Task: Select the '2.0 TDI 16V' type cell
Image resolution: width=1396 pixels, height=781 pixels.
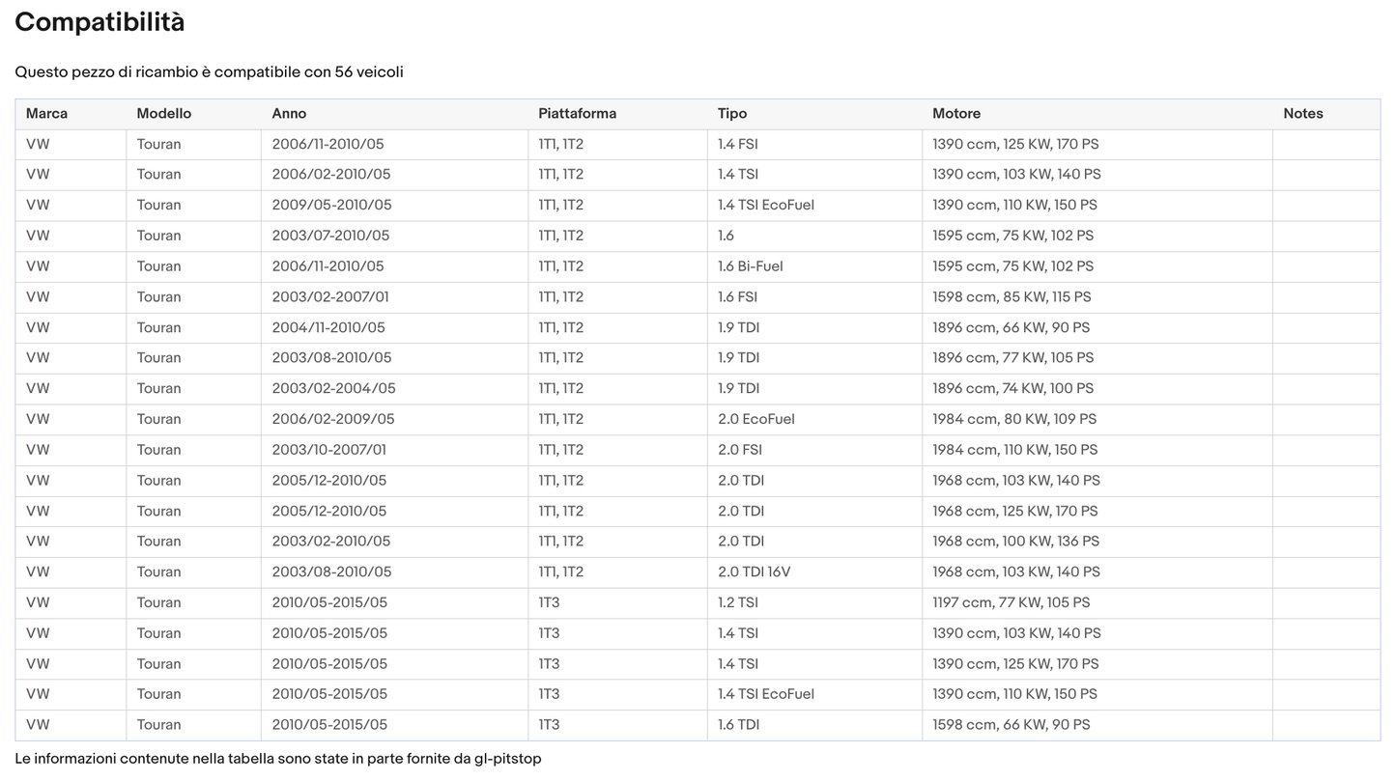Action: click(x=754, y=572)
